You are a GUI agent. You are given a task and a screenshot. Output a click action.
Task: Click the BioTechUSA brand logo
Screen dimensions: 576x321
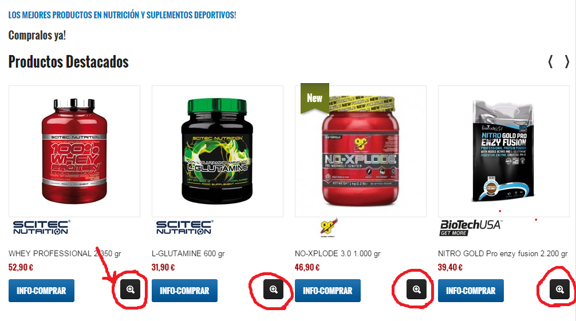click(471, 228)
